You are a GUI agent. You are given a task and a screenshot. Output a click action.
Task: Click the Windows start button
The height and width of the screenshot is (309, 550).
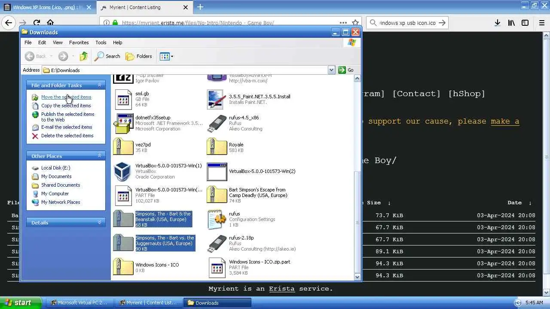[21, 303]
